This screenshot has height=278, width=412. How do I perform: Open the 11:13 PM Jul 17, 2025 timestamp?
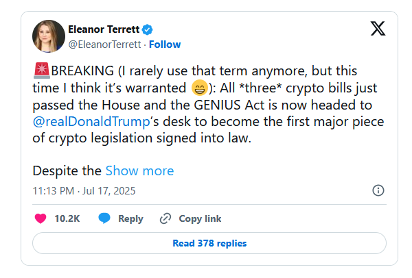pos(84,191)
